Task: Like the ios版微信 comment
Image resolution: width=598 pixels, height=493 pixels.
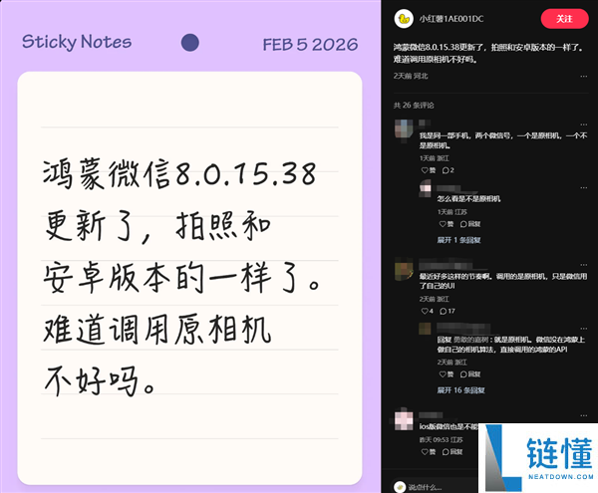Action: [x=428, y=452]
